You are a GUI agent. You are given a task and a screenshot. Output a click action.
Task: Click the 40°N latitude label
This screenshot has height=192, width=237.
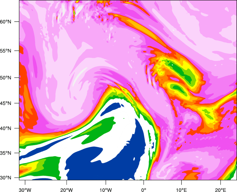click(x=6, y=128)
